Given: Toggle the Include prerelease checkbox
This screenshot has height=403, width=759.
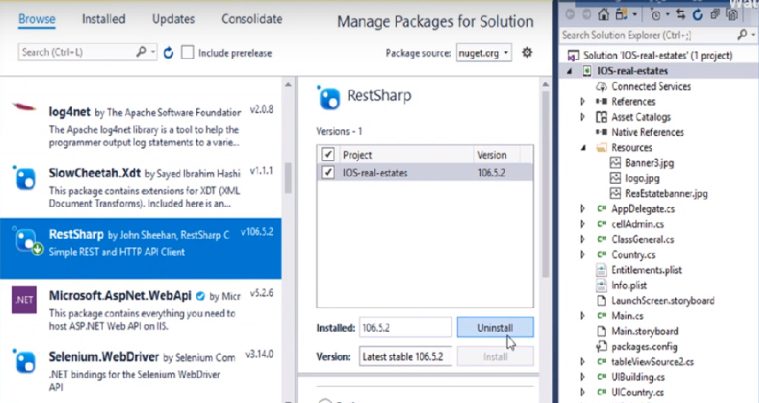Looking at the screenshot, I should click(187, 52).
